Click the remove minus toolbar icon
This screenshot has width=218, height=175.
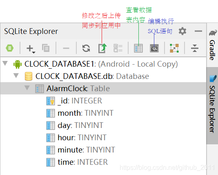coord(66,48)
